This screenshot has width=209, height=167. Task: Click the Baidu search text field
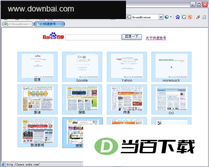pyautogui.click(x=93, y=37)
